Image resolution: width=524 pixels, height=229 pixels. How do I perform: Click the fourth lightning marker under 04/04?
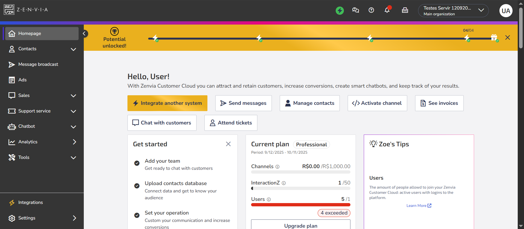tap(467, 38)
